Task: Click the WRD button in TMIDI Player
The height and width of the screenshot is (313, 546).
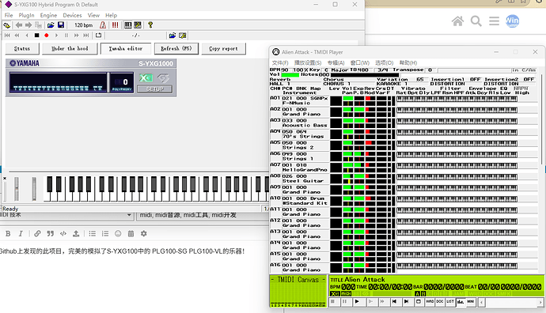Action: click(x=430, y=301)
